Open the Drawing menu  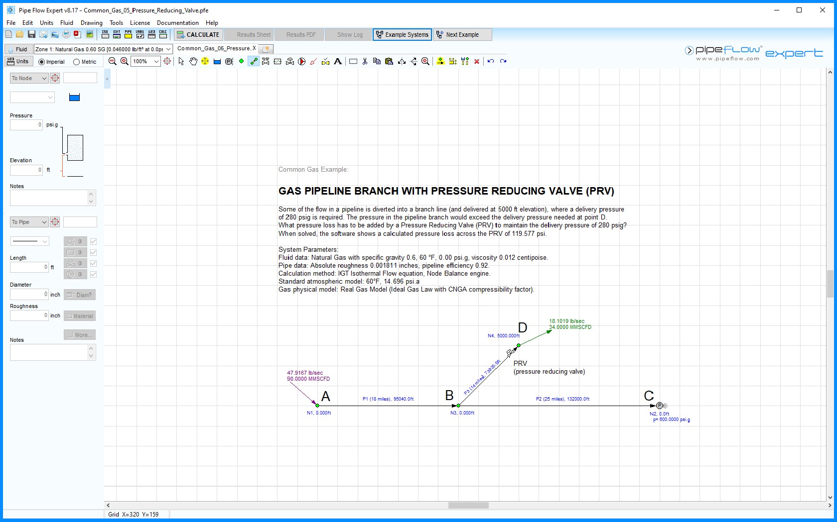(92, 23)
